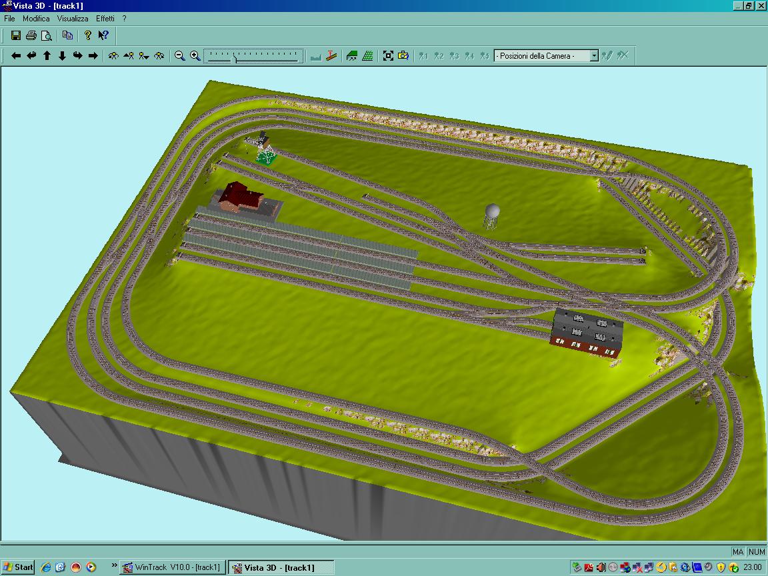Click the terrain profile icon

click(316, 56)
